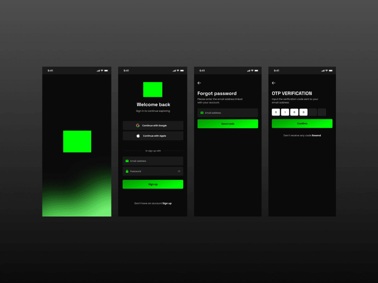Click Wi-Fi icon on Welcome back status bar

click(178, 71)
